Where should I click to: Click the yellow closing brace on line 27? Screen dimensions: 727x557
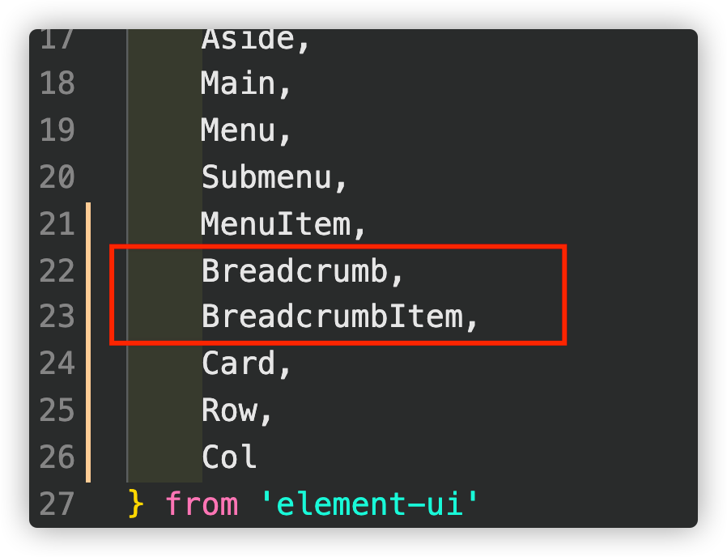click(136, 504)
